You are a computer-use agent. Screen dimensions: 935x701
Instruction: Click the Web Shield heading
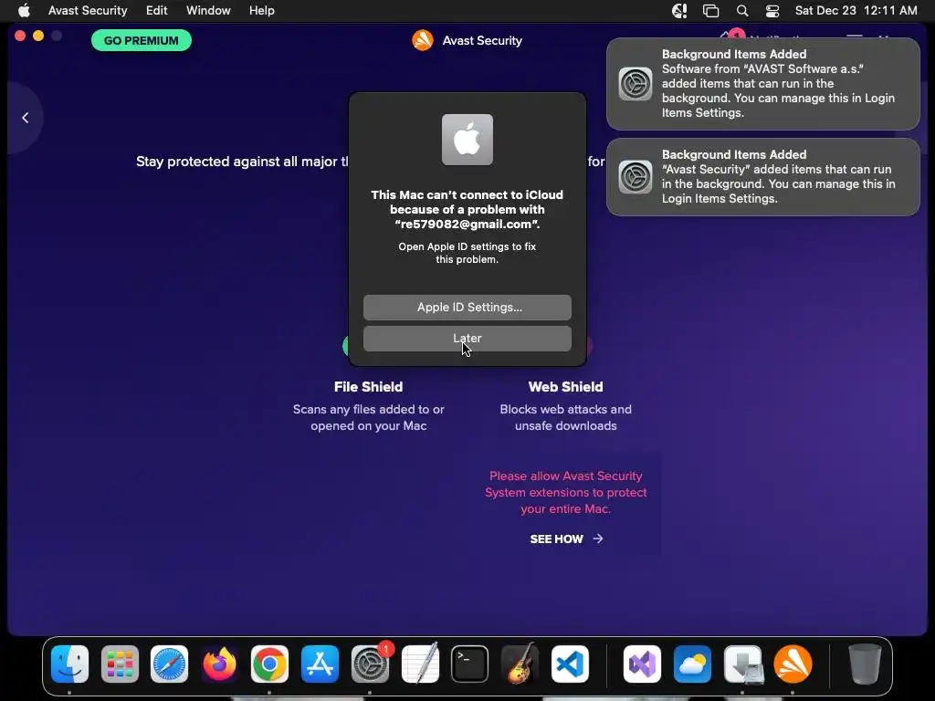tap(565, 387)
